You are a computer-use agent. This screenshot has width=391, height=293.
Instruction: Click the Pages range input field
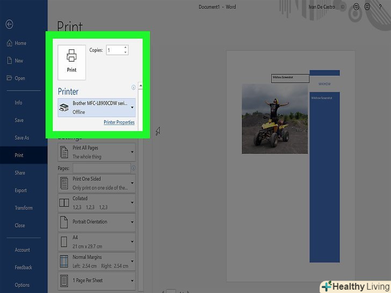click(x=102, y=168)
